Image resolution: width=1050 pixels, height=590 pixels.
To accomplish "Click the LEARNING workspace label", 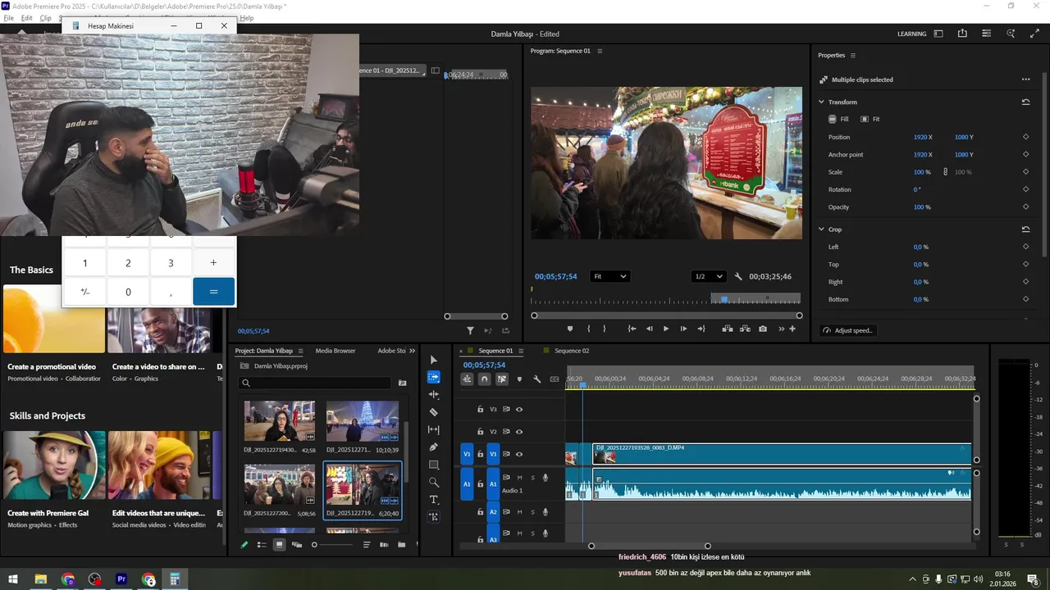I will (x=911, y=34).
